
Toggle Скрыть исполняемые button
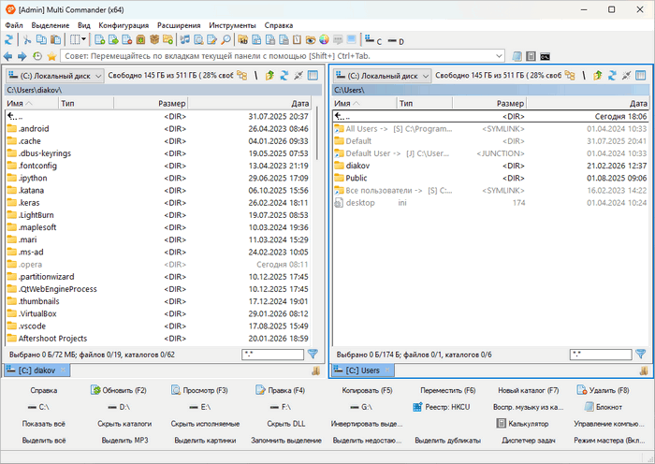pos(205,424)
